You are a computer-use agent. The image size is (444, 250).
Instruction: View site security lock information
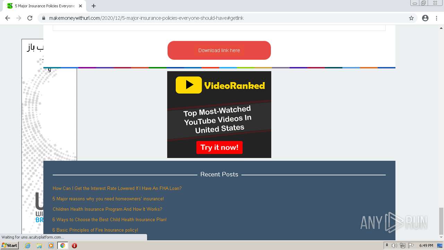pyautogui.click(x=44, y=18)
